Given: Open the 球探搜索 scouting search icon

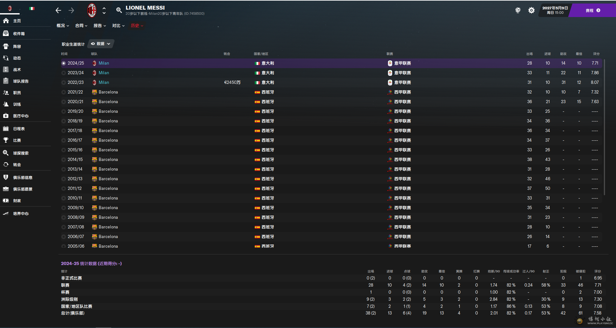Looking at the screenshot, I should (6, 153).
